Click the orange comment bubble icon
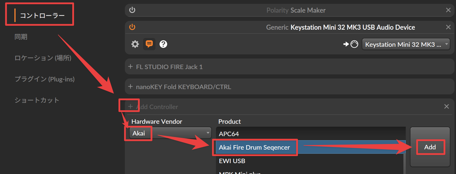456x174 pixels. coord(149,44)
